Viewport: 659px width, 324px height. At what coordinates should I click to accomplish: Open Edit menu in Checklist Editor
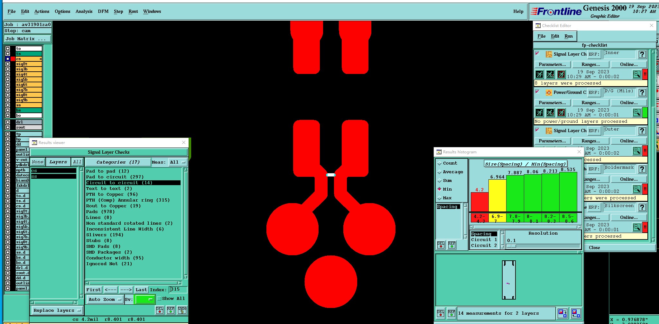click(555, 36)
